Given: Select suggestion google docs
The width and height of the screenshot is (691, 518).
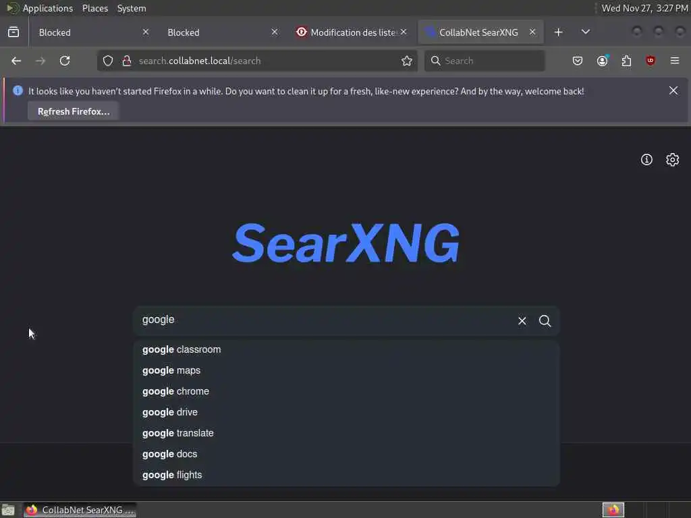Looking at the screenshot, I should 346,454.
